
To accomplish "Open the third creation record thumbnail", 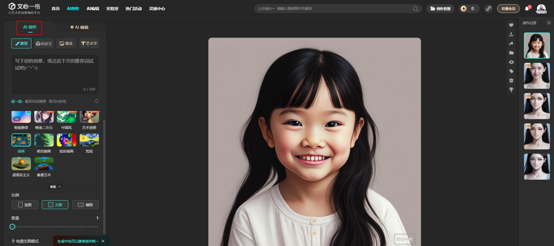I will 537,106.
